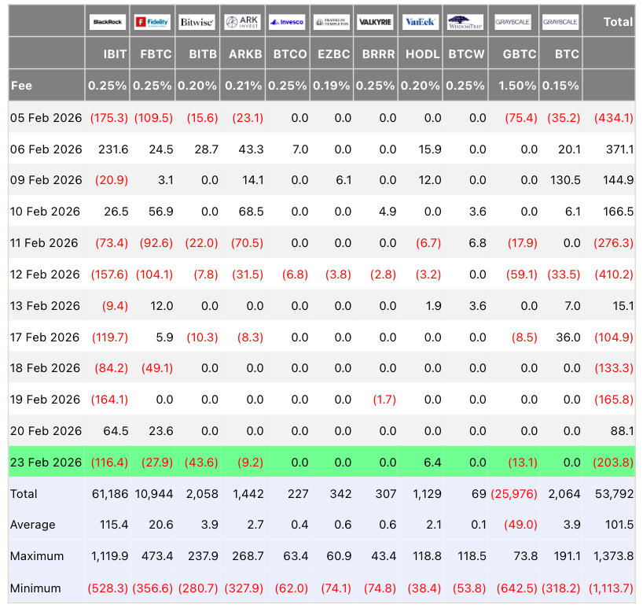The width and height of the screenshot is (643, 612).
Task: Open the Invesco logo
Action: tap(286, 22)
